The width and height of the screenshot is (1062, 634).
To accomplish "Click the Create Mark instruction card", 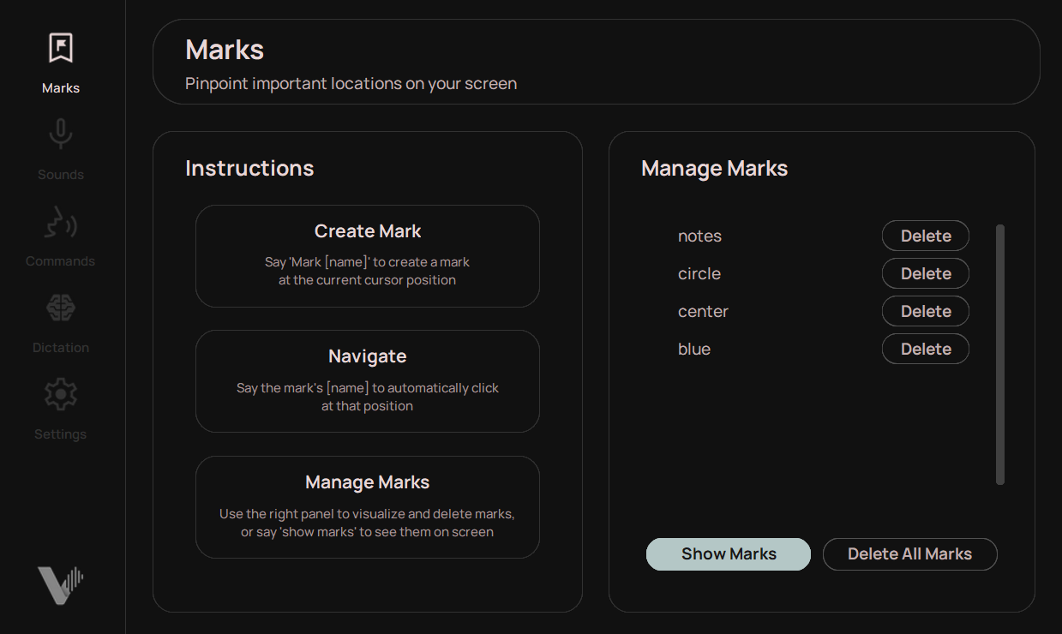I will [367, 255].
